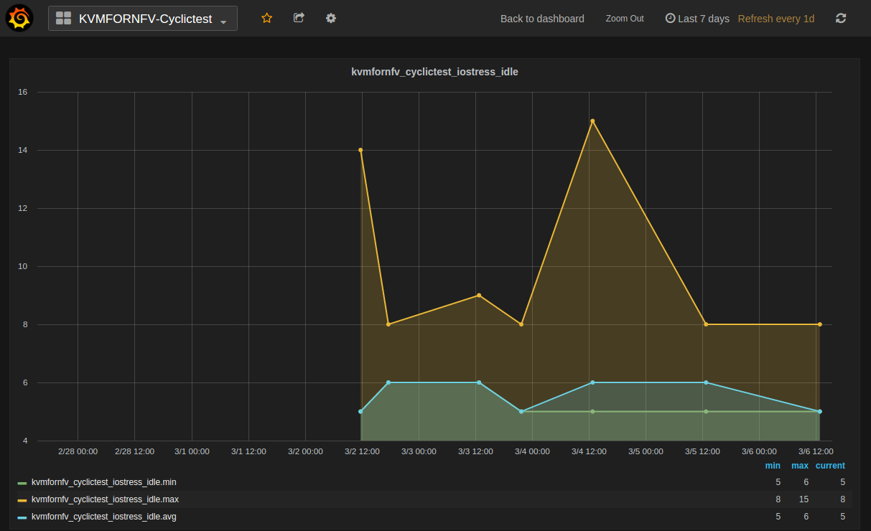Screen dimensions: 871x531
Task: Open the share dashboard icon
Action: pos(299,18)
